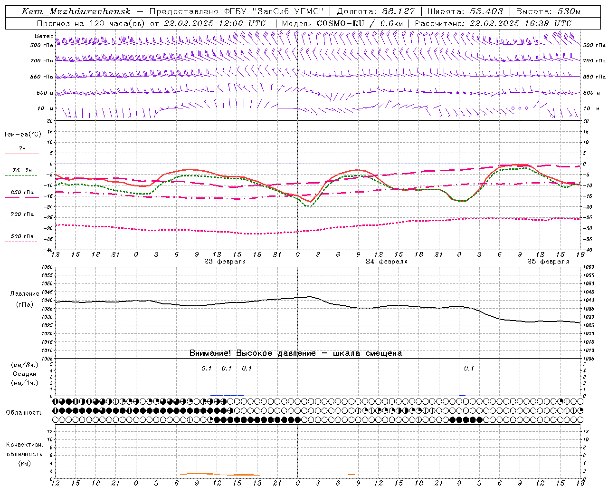
Task: Click the Давление pressure panel label
Action: (25, 294)
